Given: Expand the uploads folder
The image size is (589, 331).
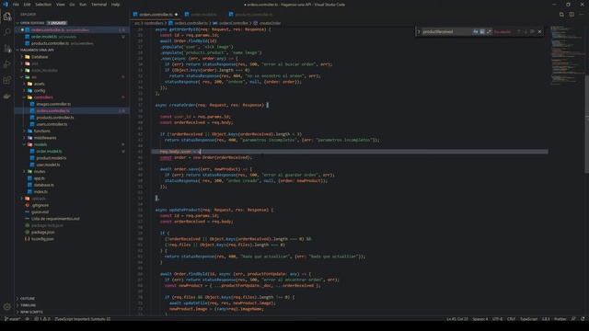Looking at the screenshot, I should pyautogui.click(x=39, y=199).
